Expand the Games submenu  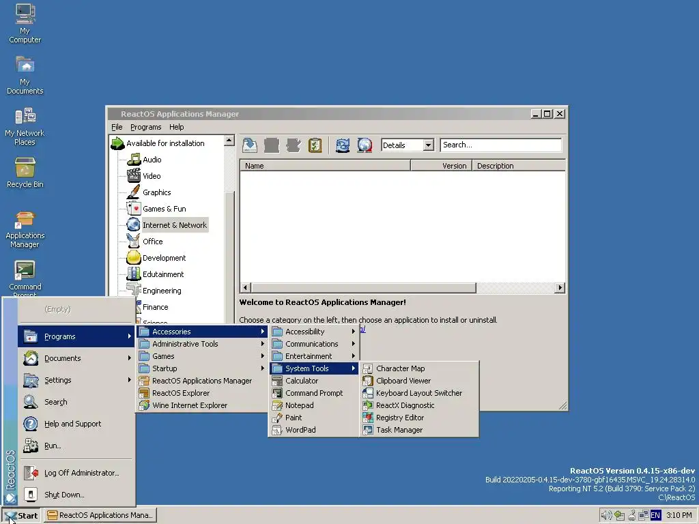coord(202,356)
